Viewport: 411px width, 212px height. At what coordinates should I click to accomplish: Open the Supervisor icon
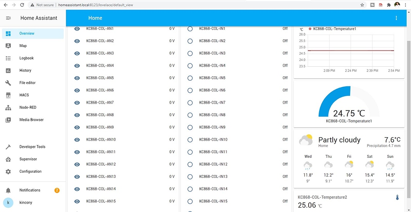(x=8, y=159)
